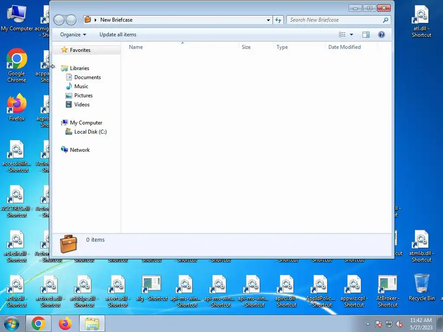This screenshot has width=443, height=332.
Task: Open the Documents library
Action: [87, 77]
